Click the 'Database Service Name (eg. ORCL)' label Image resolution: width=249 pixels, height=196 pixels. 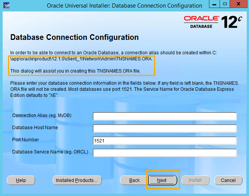click(x=50, y=152)
